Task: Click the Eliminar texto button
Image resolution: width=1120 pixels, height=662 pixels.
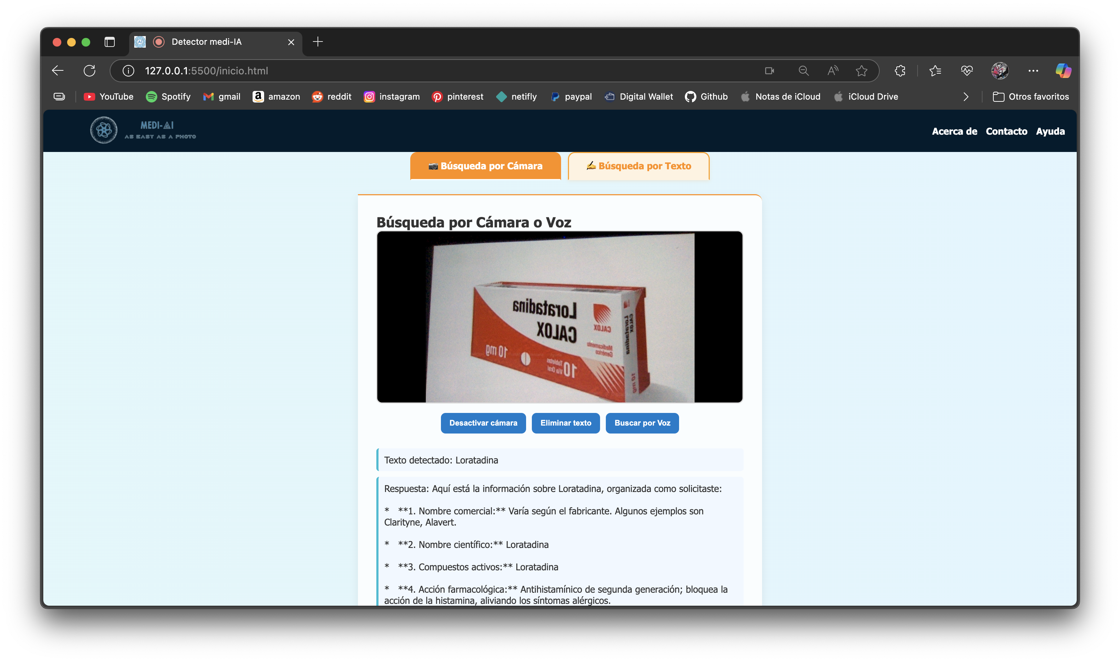Action: (565, 423)
